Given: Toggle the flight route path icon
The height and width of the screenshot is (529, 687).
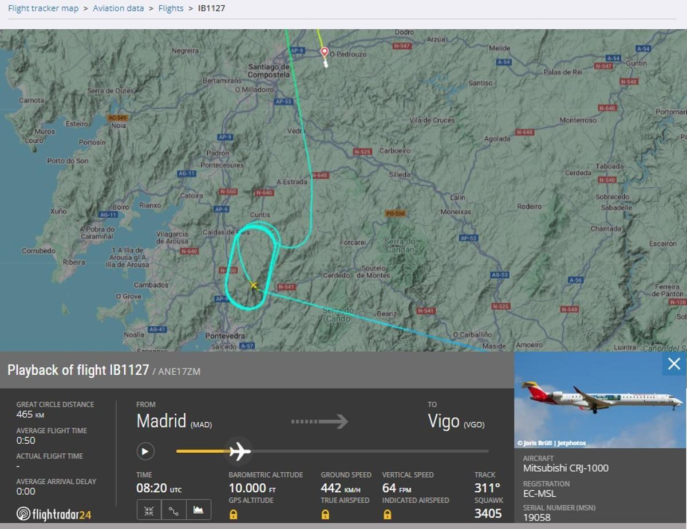Looking at the screenshot, I should pos(174,510).
